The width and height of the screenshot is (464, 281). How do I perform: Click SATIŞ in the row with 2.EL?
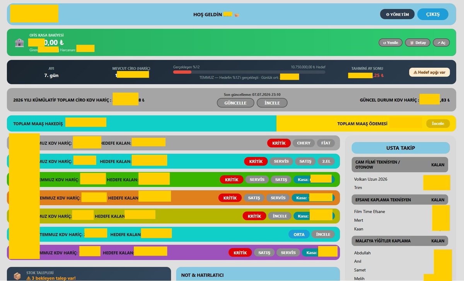(305, 161)
